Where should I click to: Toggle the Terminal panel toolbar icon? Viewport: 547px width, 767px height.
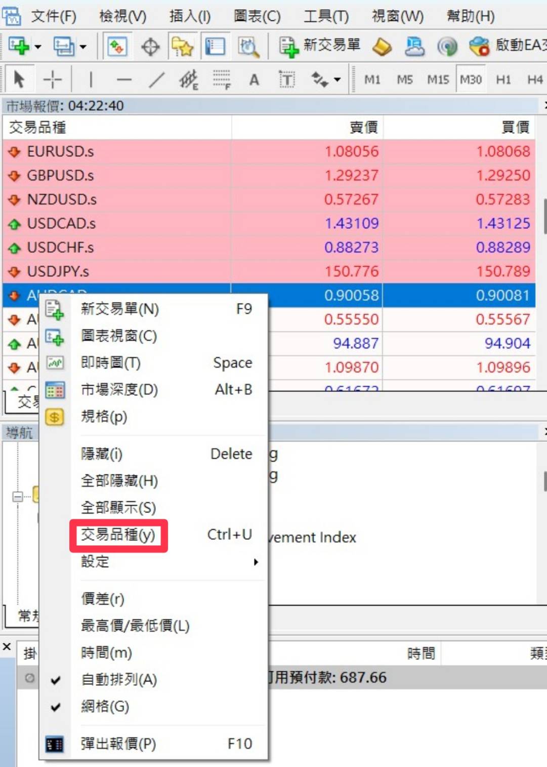pyautogui.click(x=215, y=47)
